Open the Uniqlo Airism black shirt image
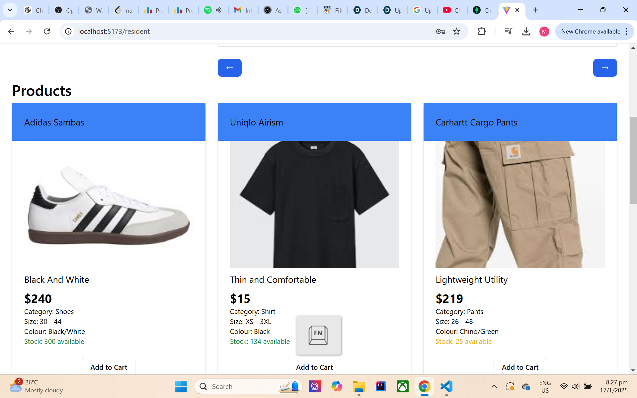The width and height of the screenshot is (637, 398). click(x=314, y=204)
